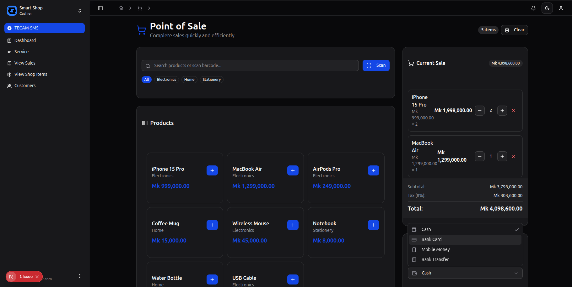Image resolution: width=572 pixels, height=287 pixels.
Task: Go to the home breadcrumb icon
Action: pos(121,8)
